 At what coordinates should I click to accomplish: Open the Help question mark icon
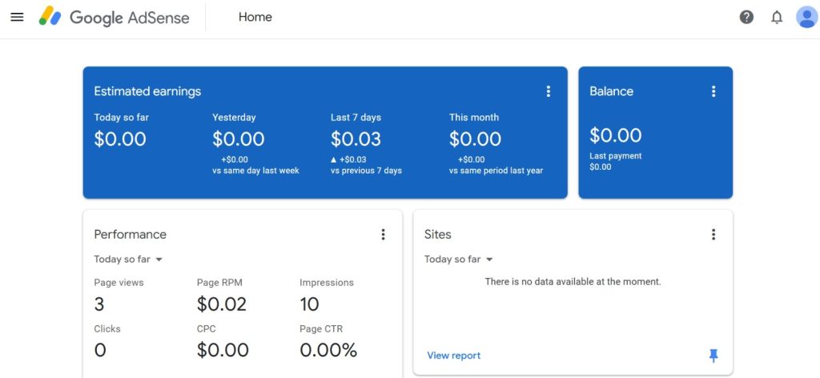pyautogui.click(x=746, y=17)
